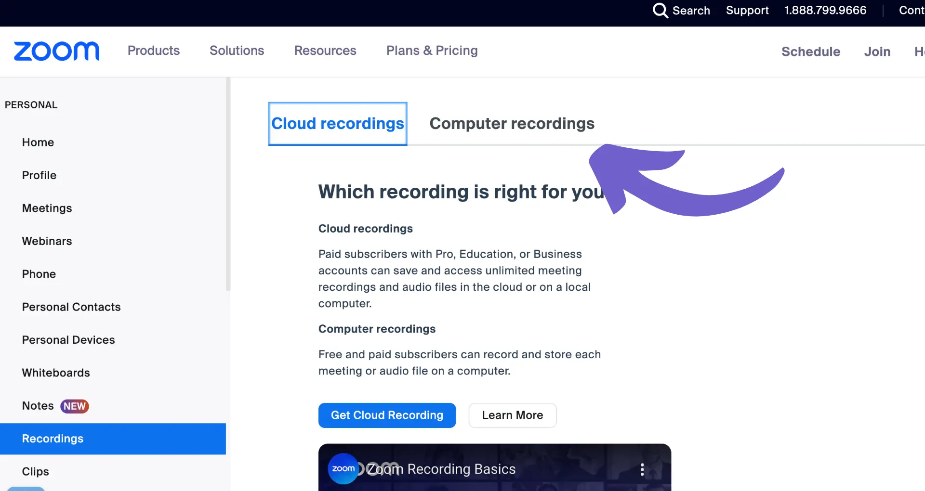Click the Schedule link
Screen dimensions: 925x491
point(811,52)
